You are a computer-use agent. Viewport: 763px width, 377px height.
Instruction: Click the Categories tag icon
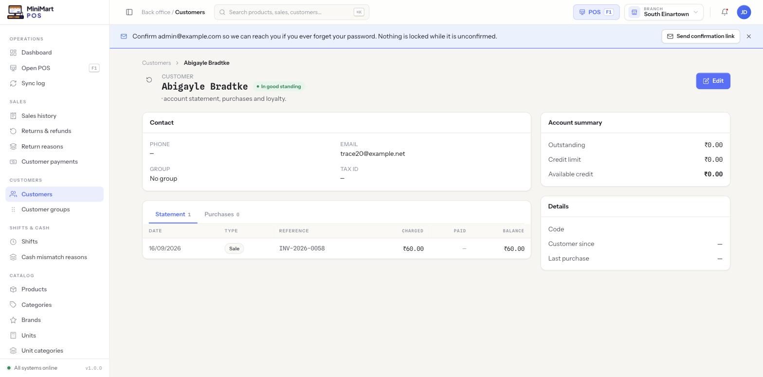(13, 305)
